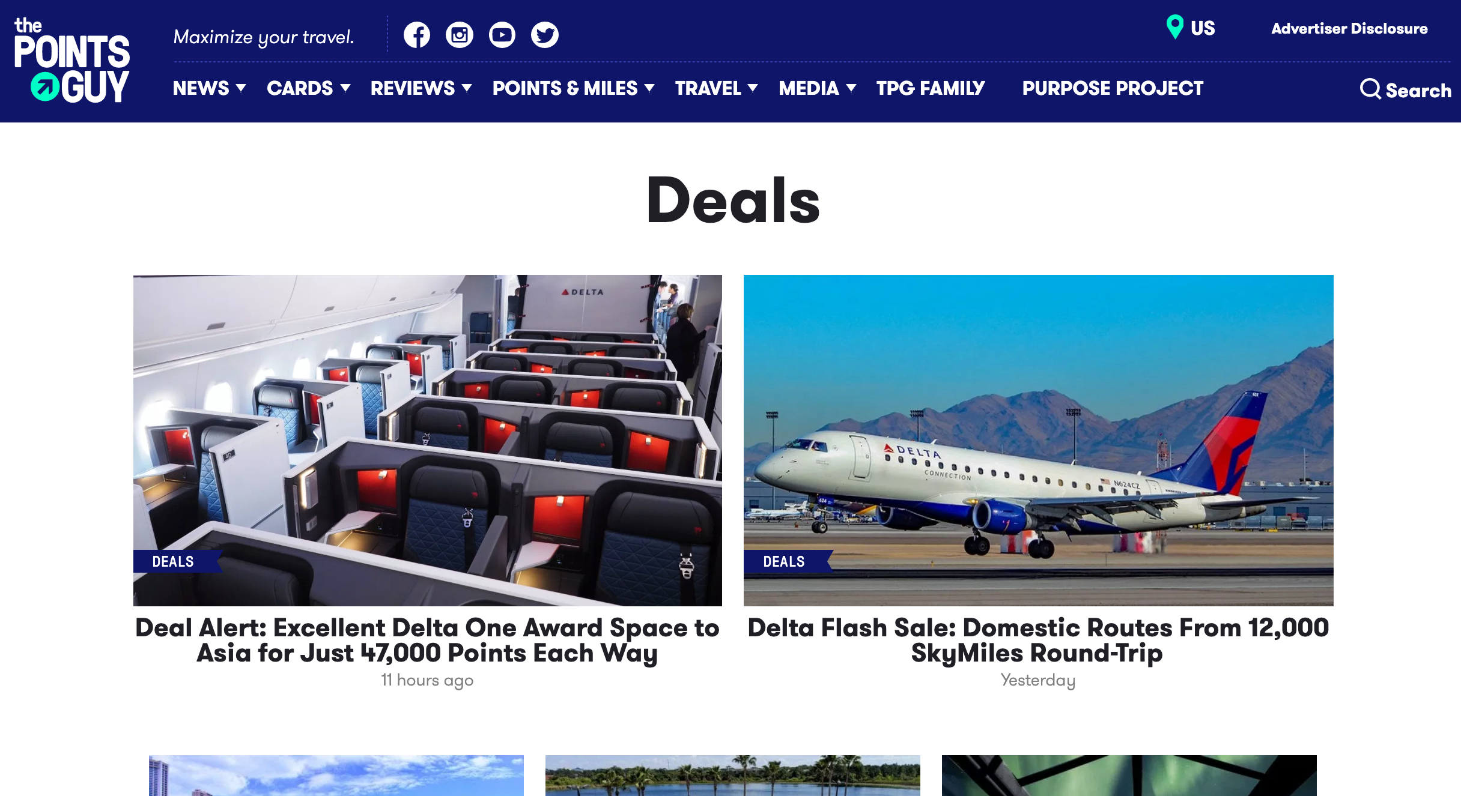The image size is (1461, 796).
Task: Open the Delta One Award Space article headline
Action: click(x=427, y=641)
